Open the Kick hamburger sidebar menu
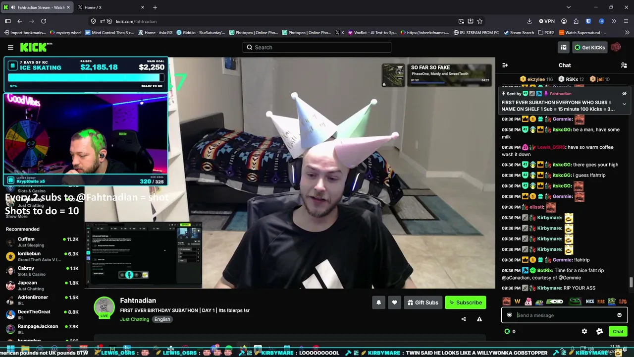This screenshot has height=357, width=634. (10, 47)
